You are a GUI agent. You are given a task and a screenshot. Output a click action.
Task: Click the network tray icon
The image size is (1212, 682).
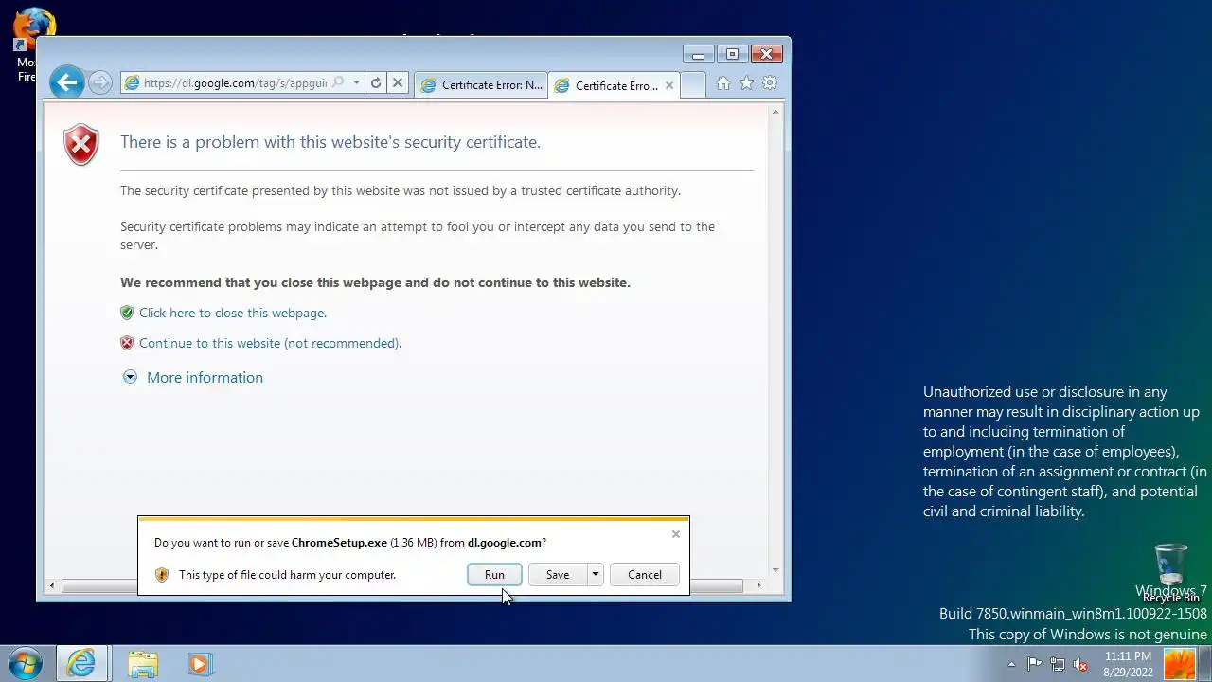1058,664
